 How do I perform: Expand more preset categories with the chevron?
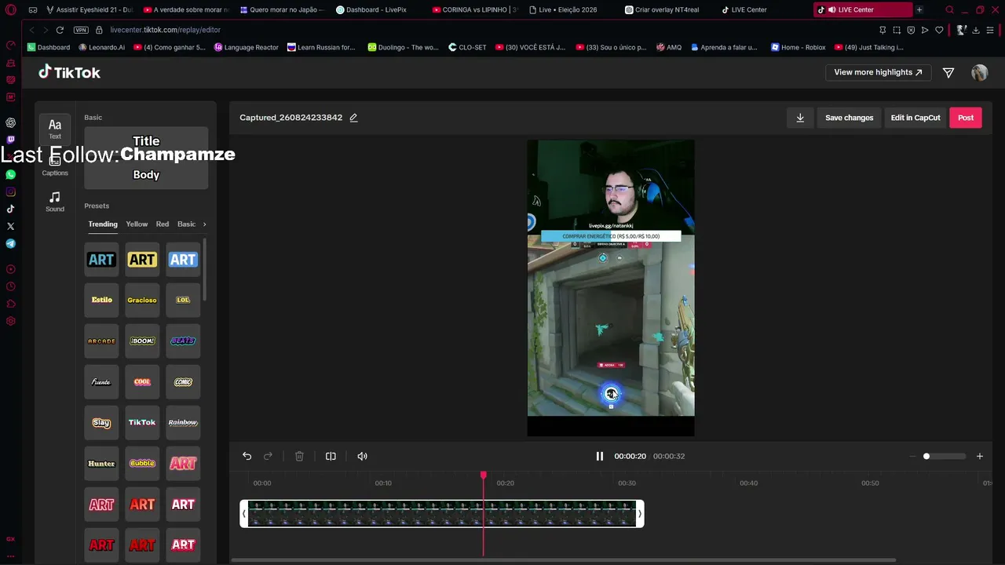point(204,224)
